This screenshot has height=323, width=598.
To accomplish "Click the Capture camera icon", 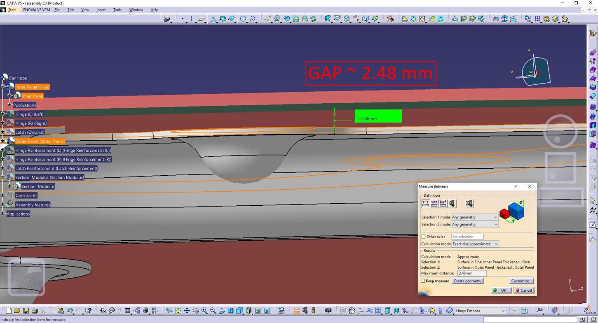I will tap(328, 311).
